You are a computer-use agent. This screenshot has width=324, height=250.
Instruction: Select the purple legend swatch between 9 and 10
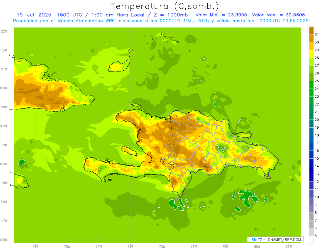[x=311, y=201]
